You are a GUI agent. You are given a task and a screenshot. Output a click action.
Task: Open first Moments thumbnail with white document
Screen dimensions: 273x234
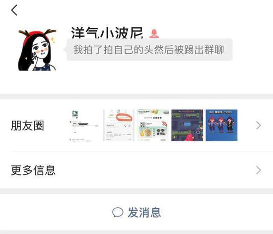[x=83, y=125]
